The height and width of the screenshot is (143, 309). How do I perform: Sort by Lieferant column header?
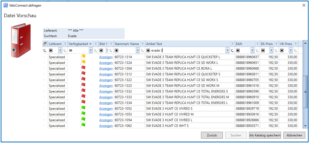coord(55,44)
